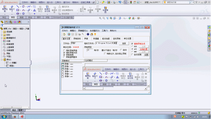The image size is (211, 119).
Task: Open recorder 录像模式(L) menu
Action: coord(83,31)
